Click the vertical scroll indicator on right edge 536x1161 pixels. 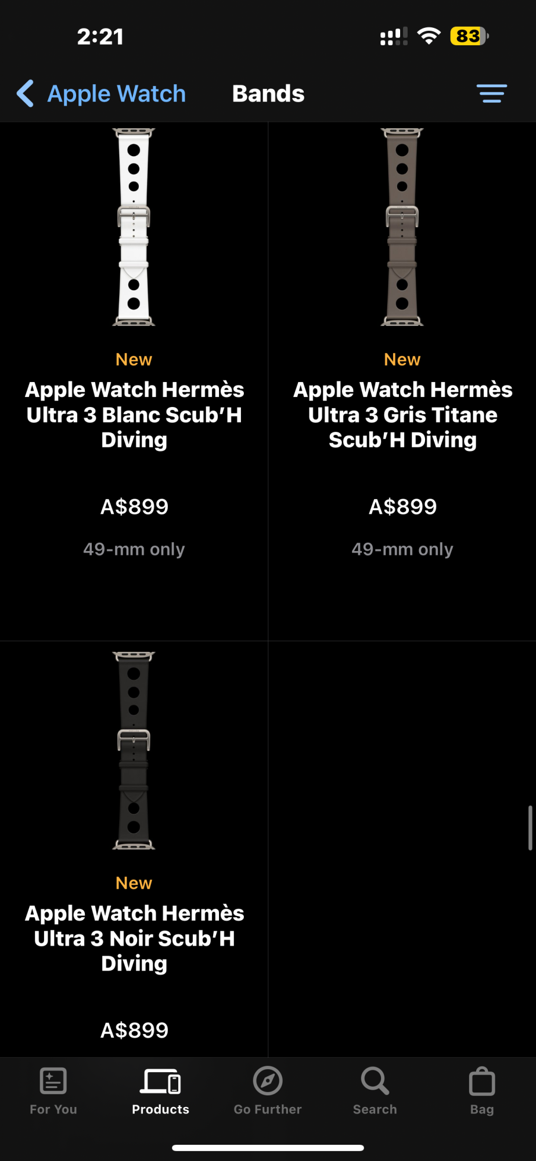point(530,828)
